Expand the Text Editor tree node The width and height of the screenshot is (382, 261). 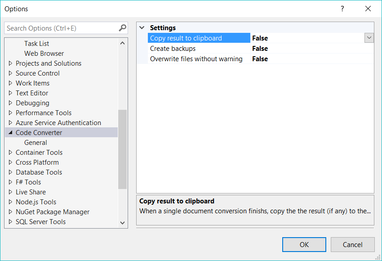click(x=11, y=93)
